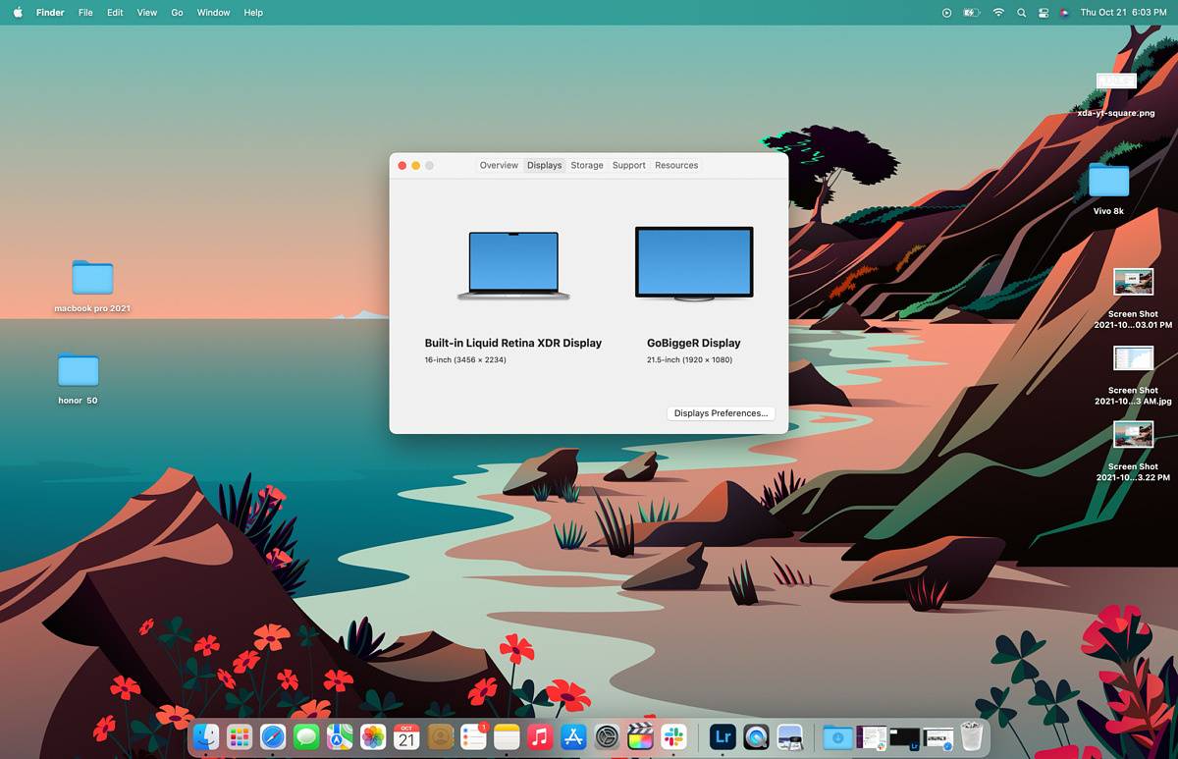Open the Trash
1178x759 pixels.
coord(971,736)
